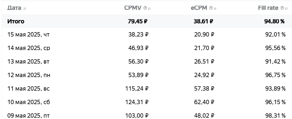Open the Fill rate help question-mark icon
Image resolution: width=292 pixels, height=119 pixels.
coord(282,8)
